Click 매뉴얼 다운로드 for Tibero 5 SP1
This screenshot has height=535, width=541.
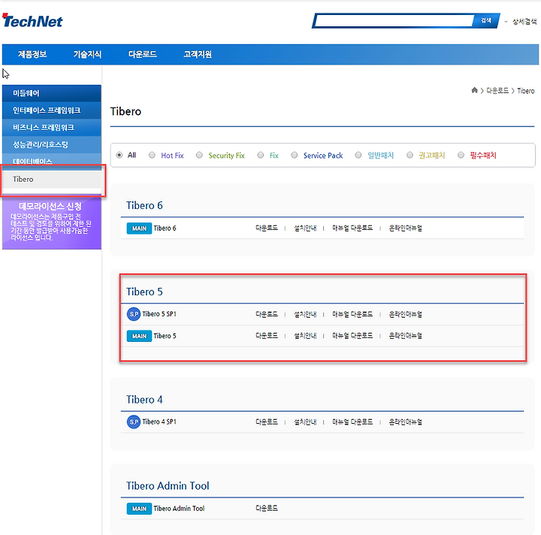tap(352, 314)
